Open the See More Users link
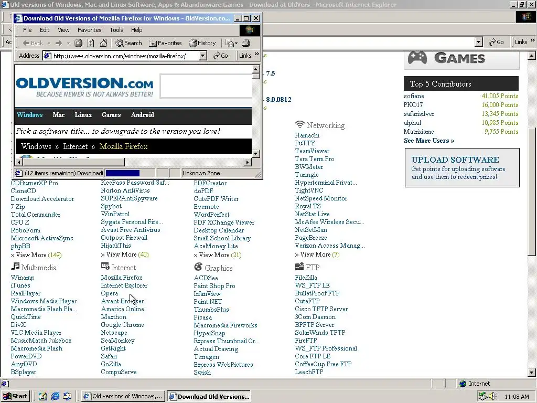 pos(429,141)
